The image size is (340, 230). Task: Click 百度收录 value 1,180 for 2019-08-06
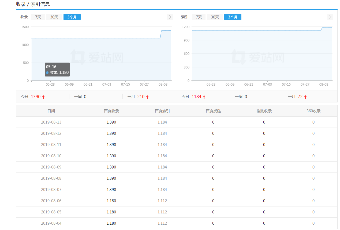tap(111, 201)
